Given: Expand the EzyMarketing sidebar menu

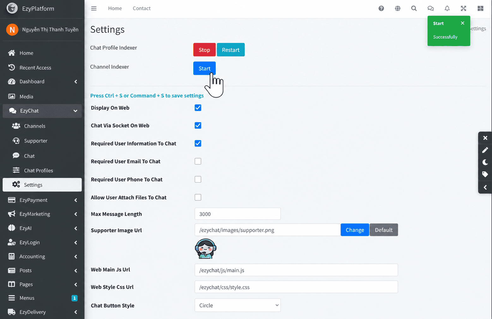Looking at the screenshot, I should [42, 214].
